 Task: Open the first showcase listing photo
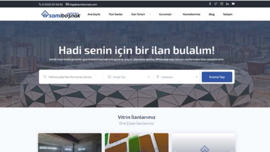point(70,142)
